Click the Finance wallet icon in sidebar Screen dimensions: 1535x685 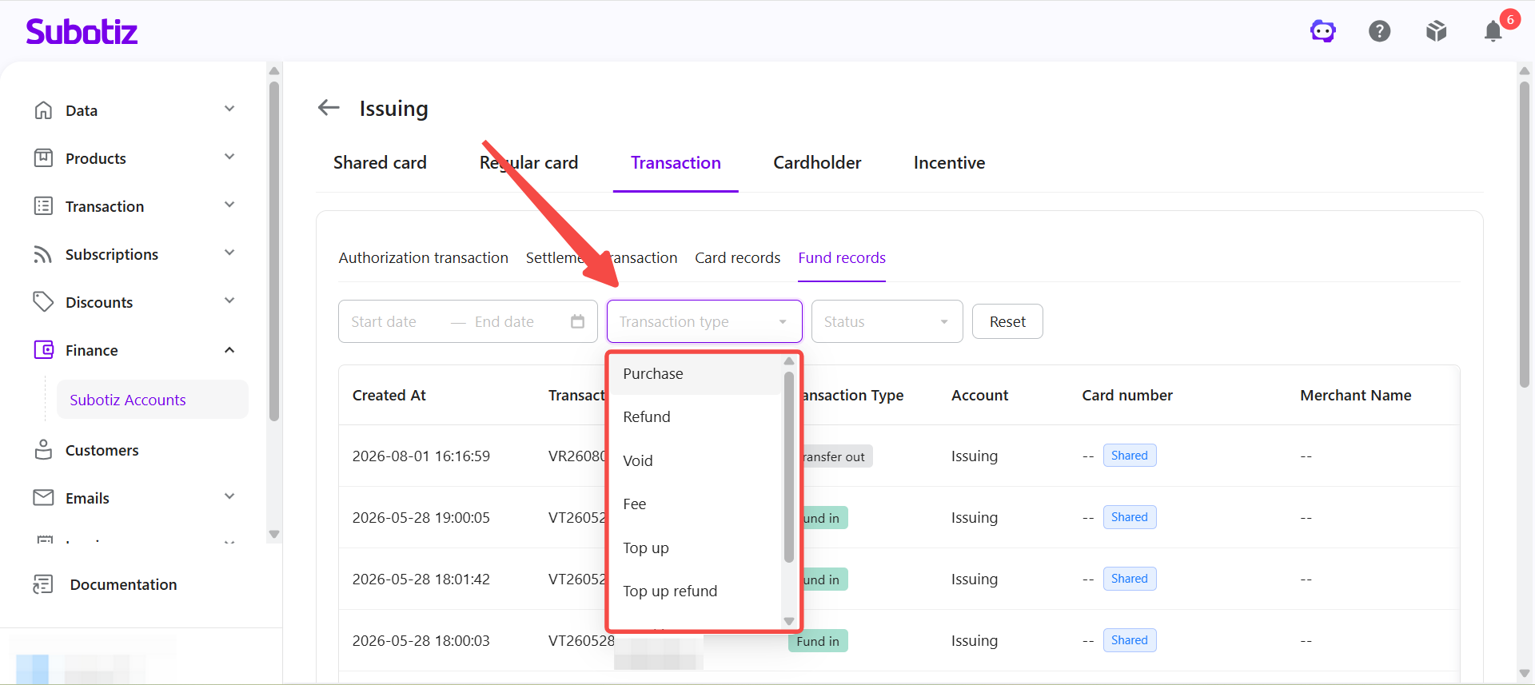(43, 350)
